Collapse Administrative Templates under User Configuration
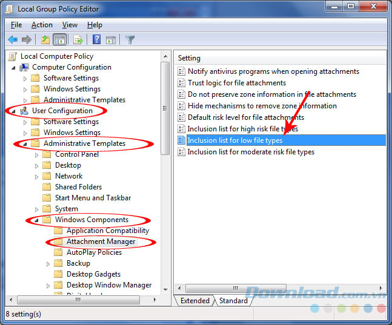 [x=25, y=144]
